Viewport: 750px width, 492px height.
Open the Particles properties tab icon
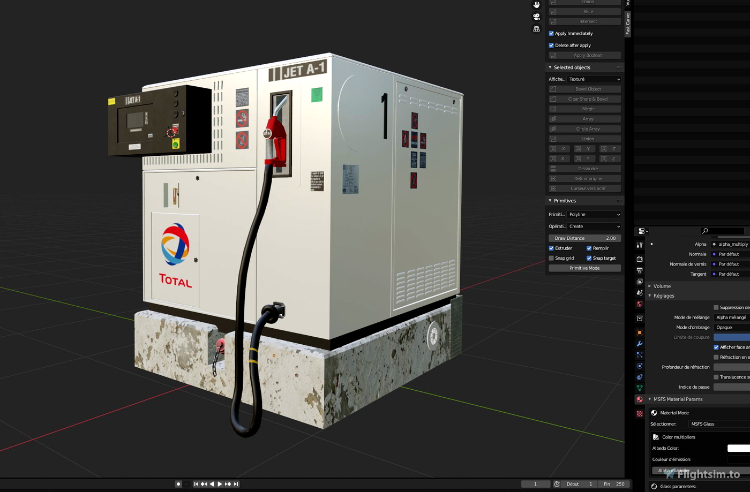640,355
